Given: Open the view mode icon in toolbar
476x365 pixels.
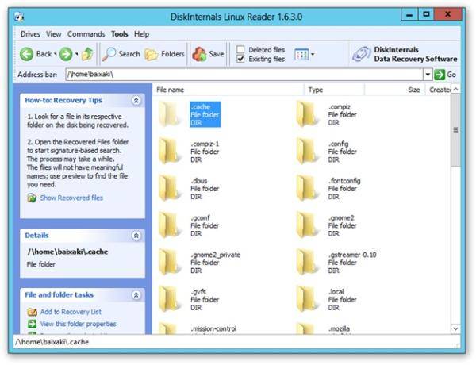Looking at the screenshot, I should 301,55.
